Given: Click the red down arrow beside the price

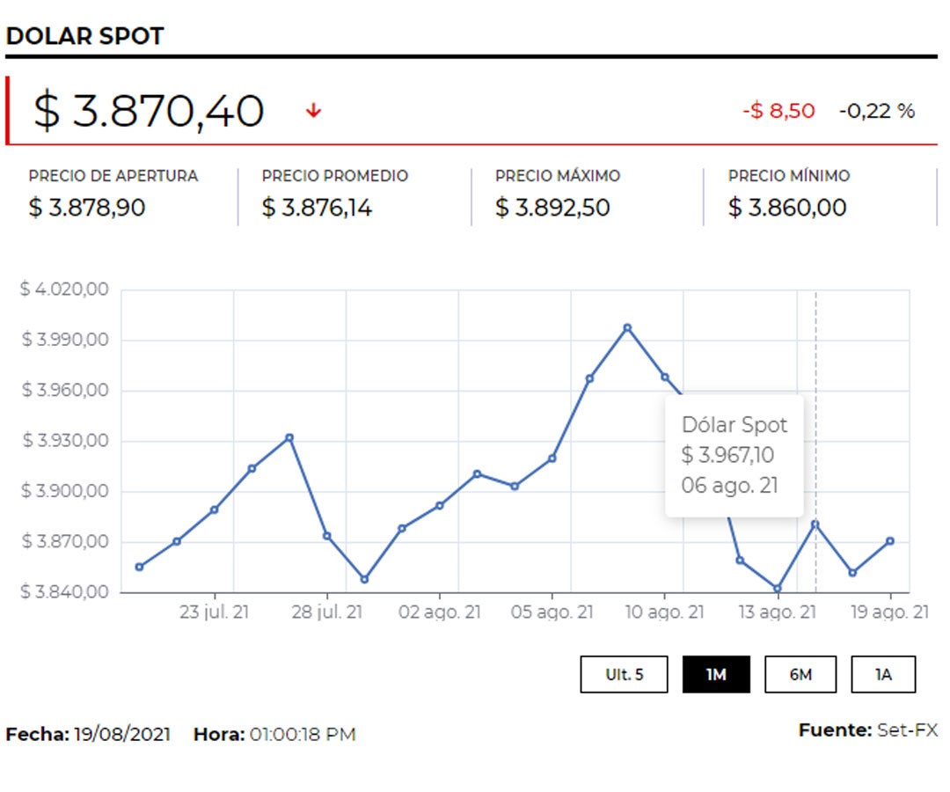Looking at the screenshot, I should coord(314,111).
